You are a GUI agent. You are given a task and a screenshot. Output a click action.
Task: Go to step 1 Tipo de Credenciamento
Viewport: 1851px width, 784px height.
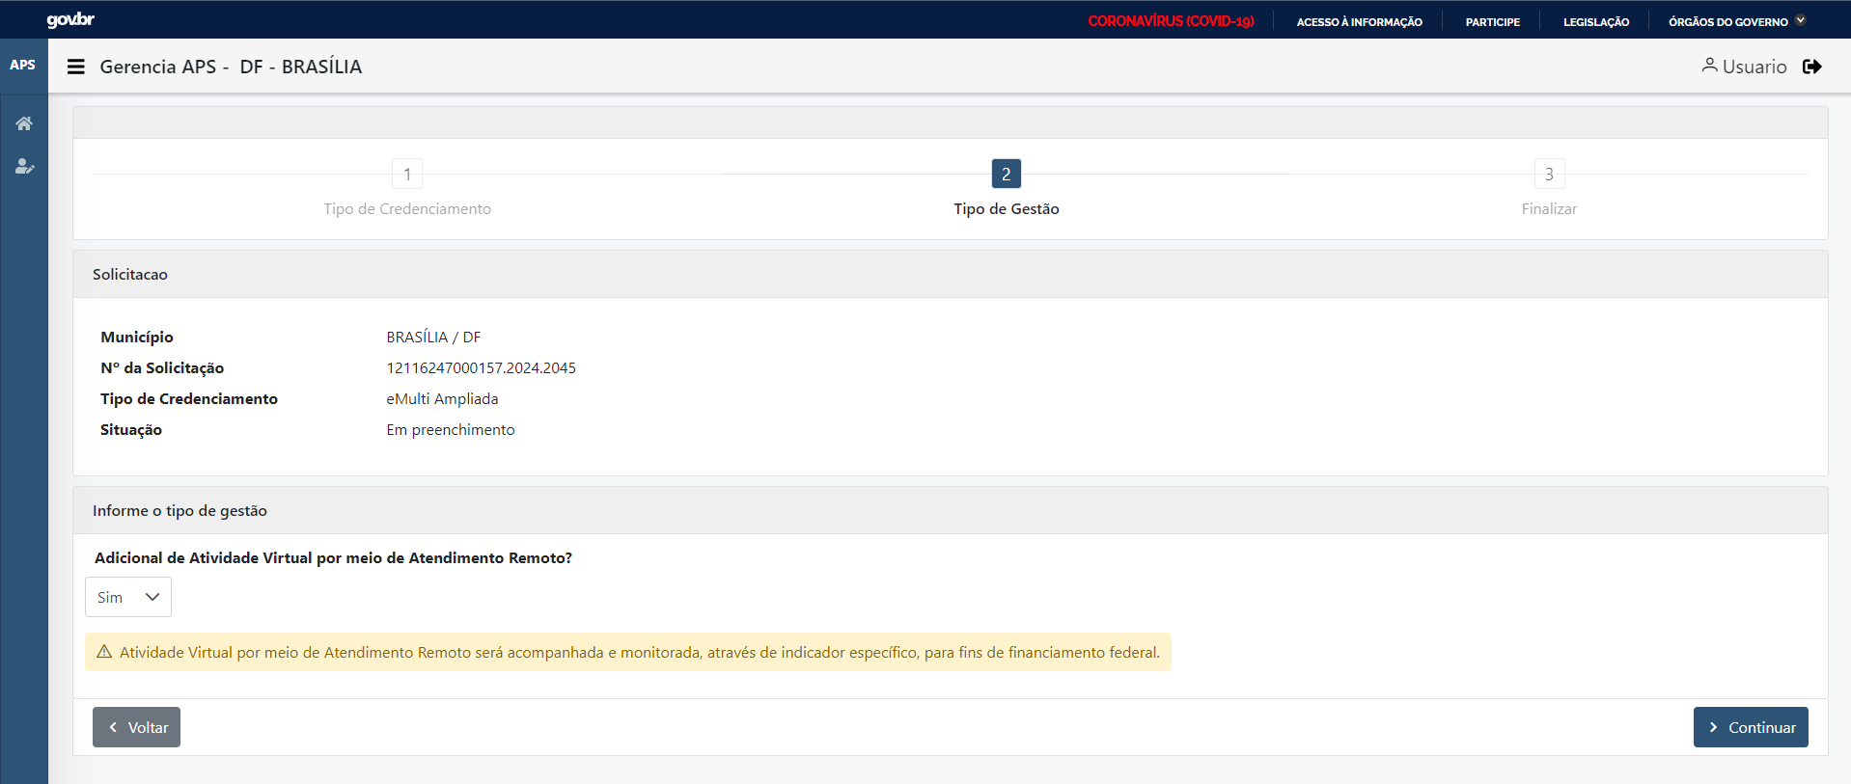point(407,175)
